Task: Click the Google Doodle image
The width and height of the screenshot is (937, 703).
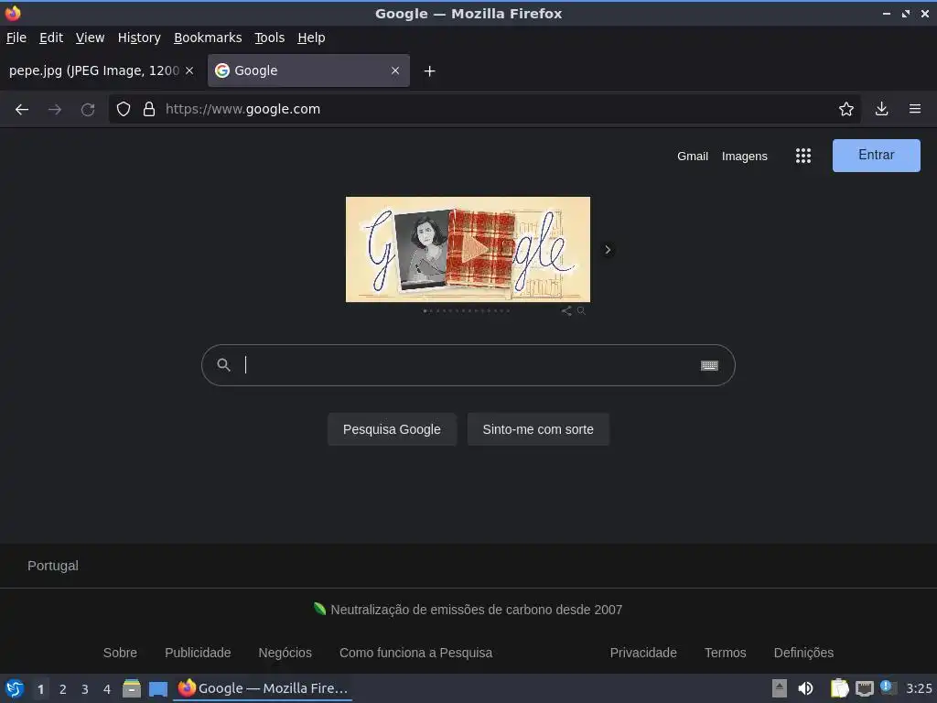Action: point(468,249)
